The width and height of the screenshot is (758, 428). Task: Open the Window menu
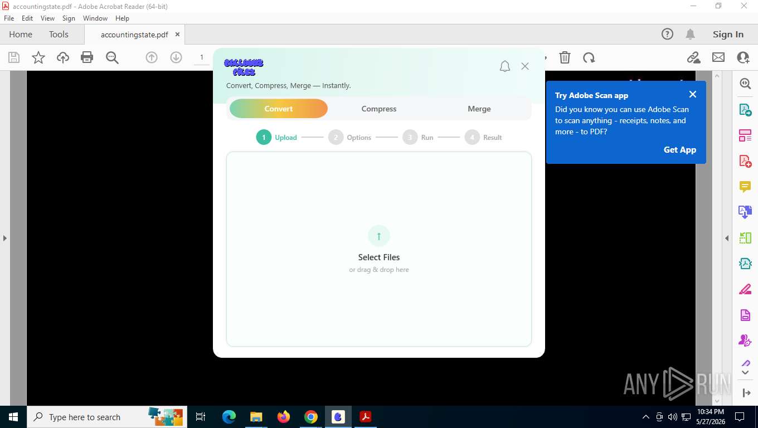pos(95,18)
